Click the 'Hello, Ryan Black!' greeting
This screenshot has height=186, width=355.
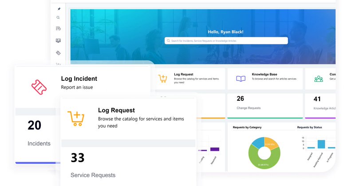(226, 32)
